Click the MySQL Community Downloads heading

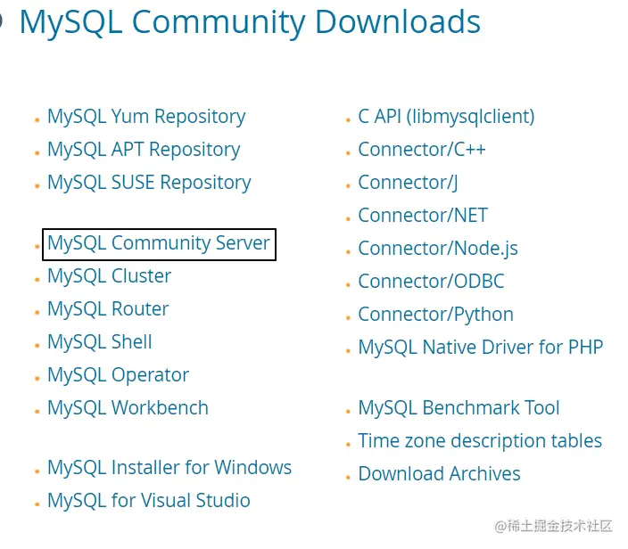[250, 22]
